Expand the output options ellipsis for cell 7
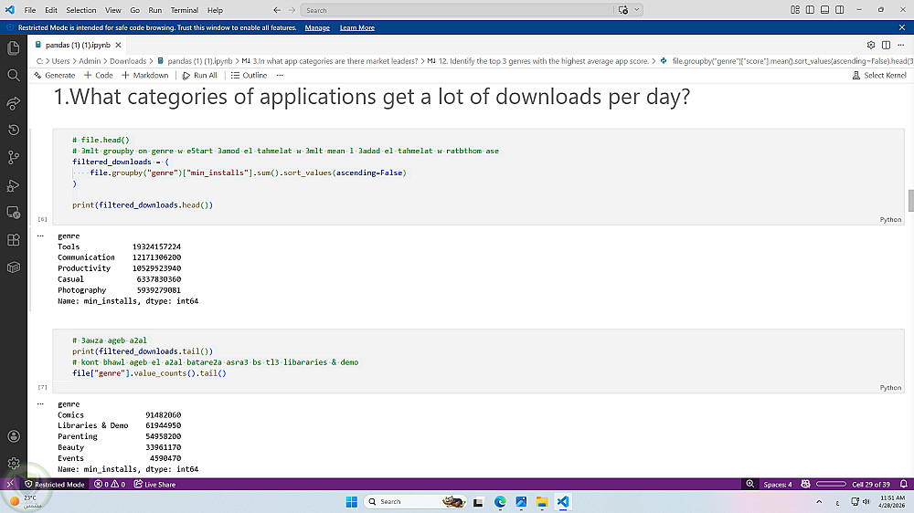This screenshot has width=914, height=513. pyautogui.click(x=40, y=403)
